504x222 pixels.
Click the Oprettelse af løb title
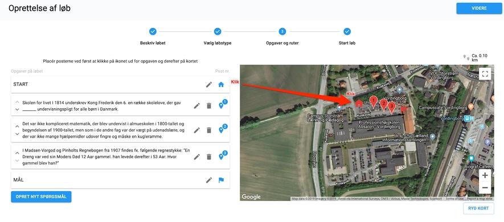39,9
